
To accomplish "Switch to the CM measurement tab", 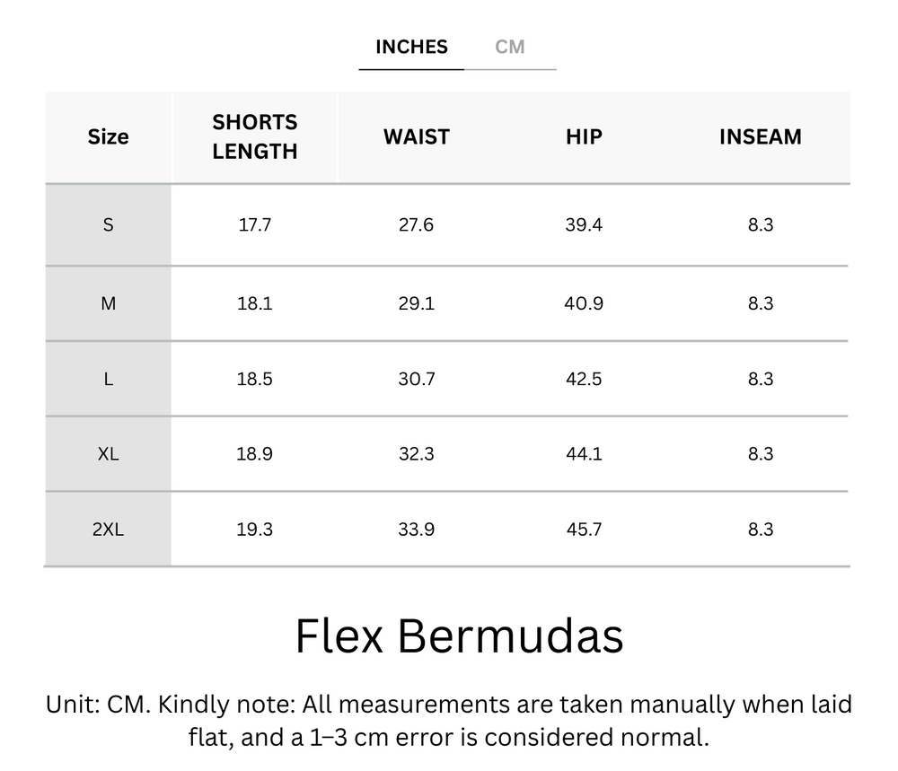I will click(x=512, y=47).
